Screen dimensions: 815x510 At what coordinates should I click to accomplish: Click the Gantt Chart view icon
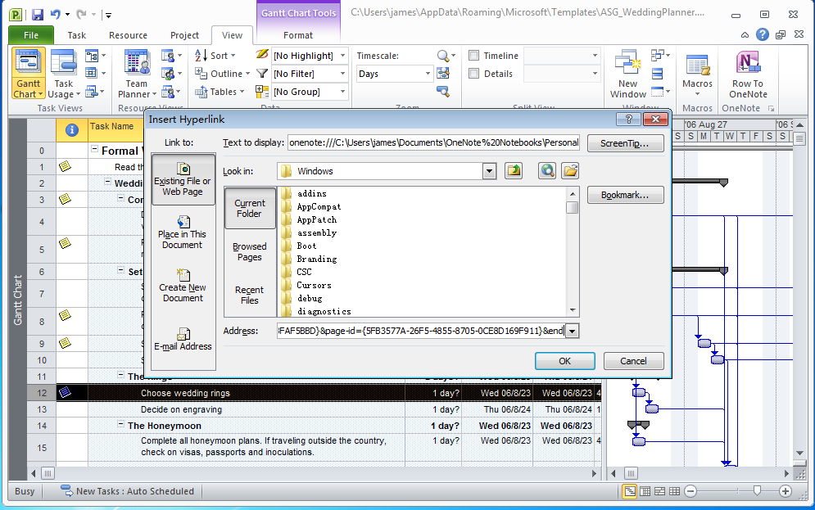pos(28,73)
